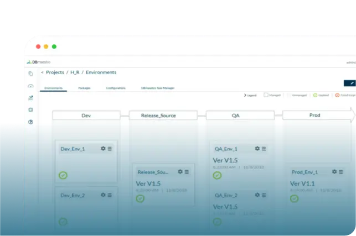Open the Release_Sou... settings gear
Viewport: 356px width, 236px height.
(180, 172)
